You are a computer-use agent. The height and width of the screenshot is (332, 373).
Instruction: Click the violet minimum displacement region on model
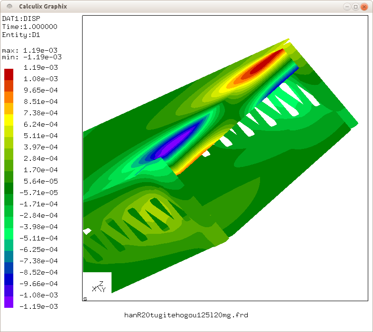(172, 144)
